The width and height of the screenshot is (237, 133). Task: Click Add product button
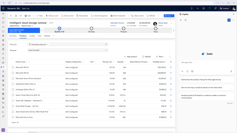click(x=130, y=57)
